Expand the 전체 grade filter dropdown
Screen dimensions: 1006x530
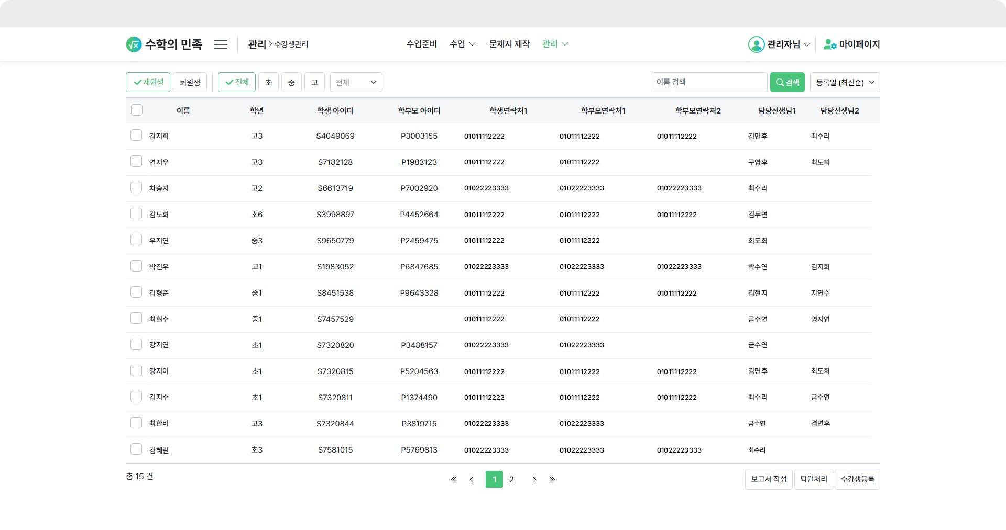coord(356,82)
